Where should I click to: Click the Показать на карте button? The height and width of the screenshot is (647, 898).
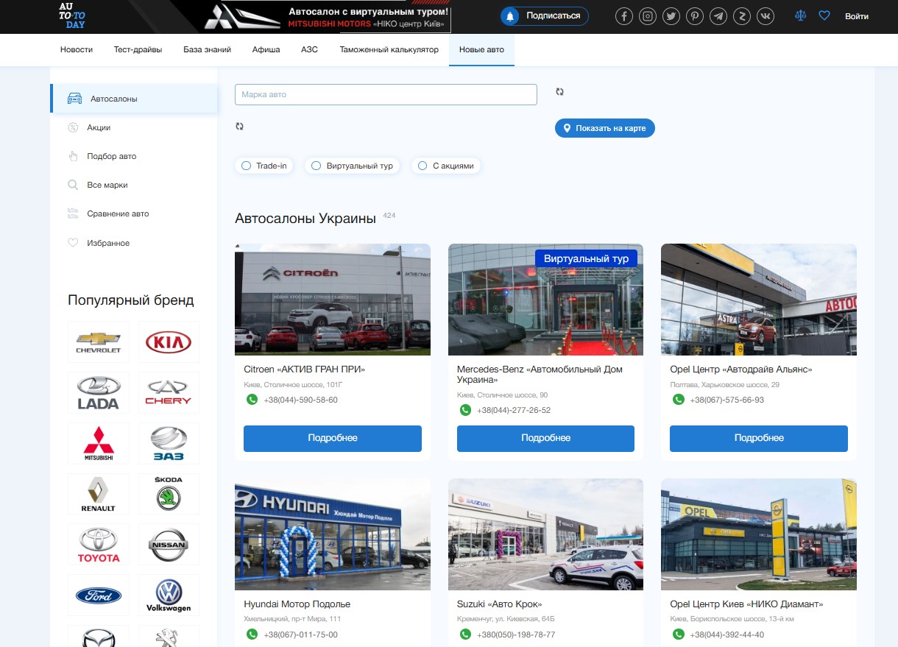pos(604,128)
